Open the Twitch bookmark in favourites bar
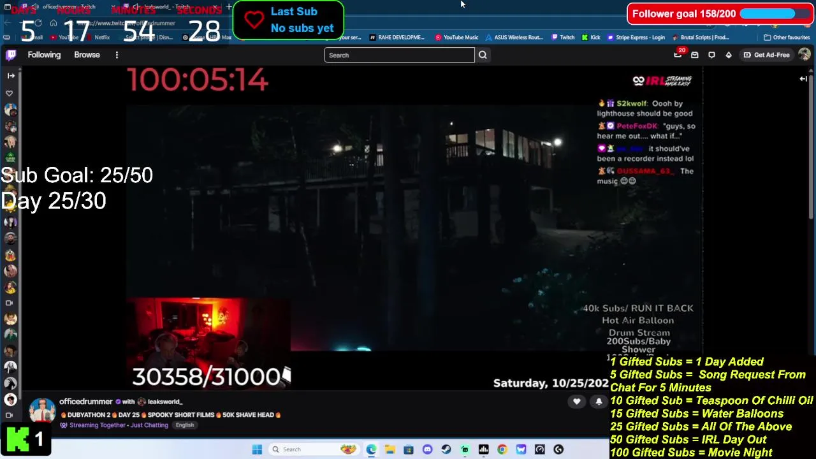 click(x=563, y=38)
